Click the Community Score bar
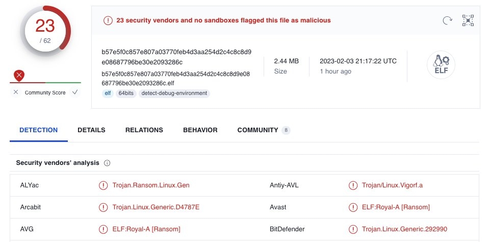Viewport: 490px width, 242px height. pyautogui.click(x=45, y=83)
